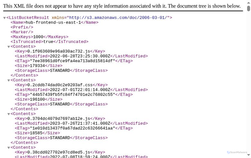Screen dimensions: 251x158
Task: Click bucket name hub-frontend-us-east-1
Action: coord(53,23)
